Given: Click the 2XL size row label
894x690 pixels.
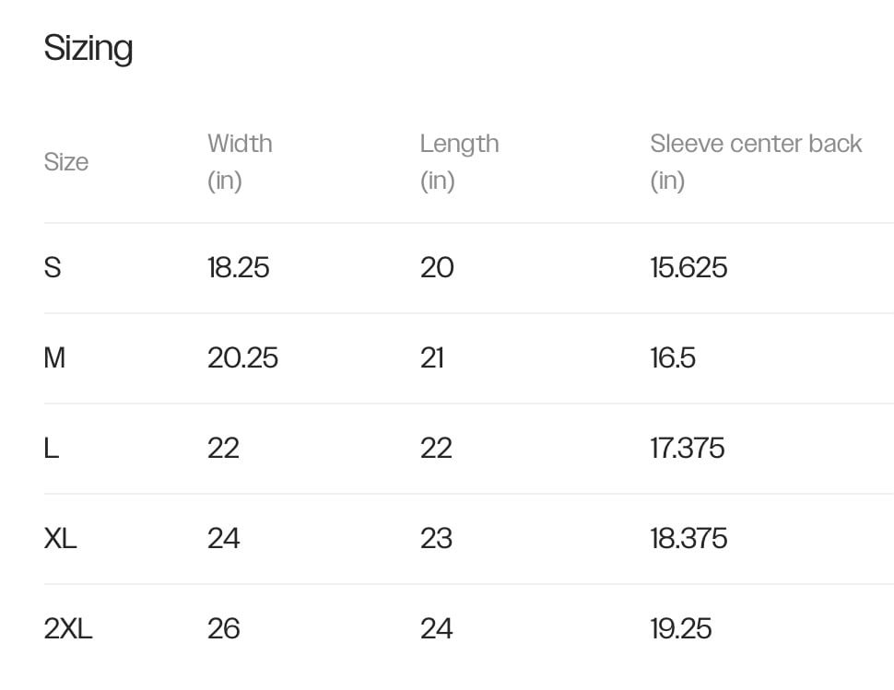Looking at the screenshot, I should [68, 628].
